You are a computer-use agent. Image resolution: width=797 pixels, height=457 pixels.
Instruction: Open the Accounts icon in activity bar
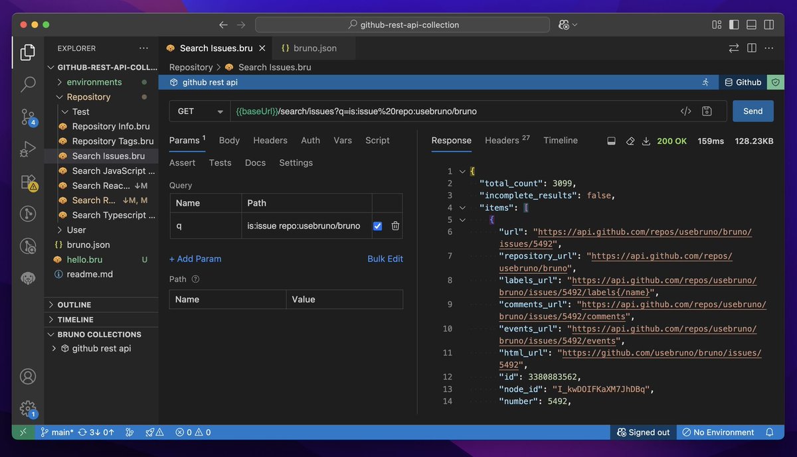[x=28, y=376]
